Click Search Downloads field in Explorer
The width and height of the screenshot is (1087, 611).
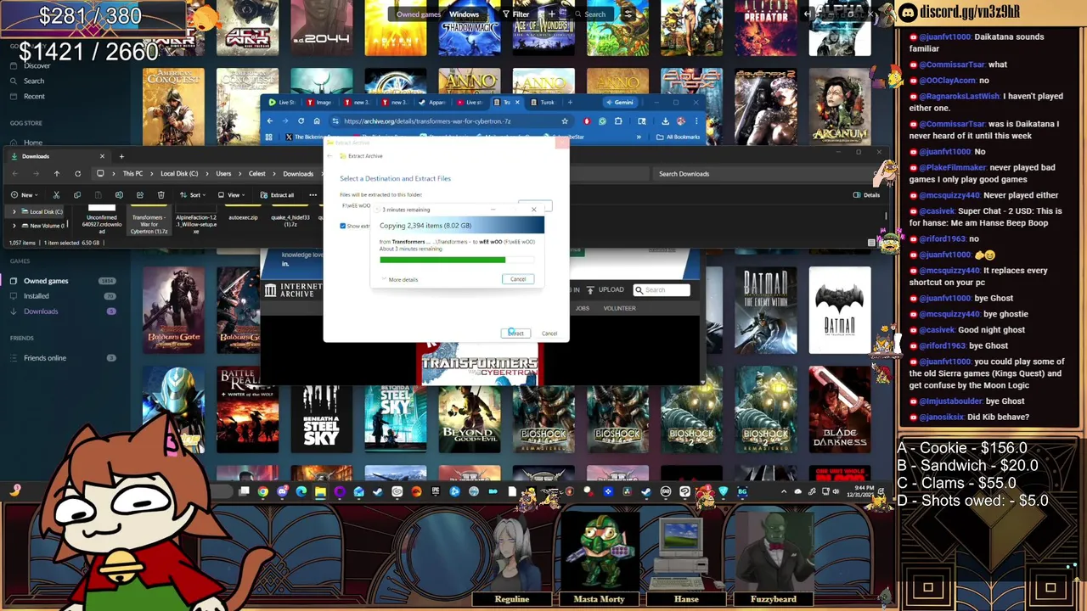click(764, 174)
